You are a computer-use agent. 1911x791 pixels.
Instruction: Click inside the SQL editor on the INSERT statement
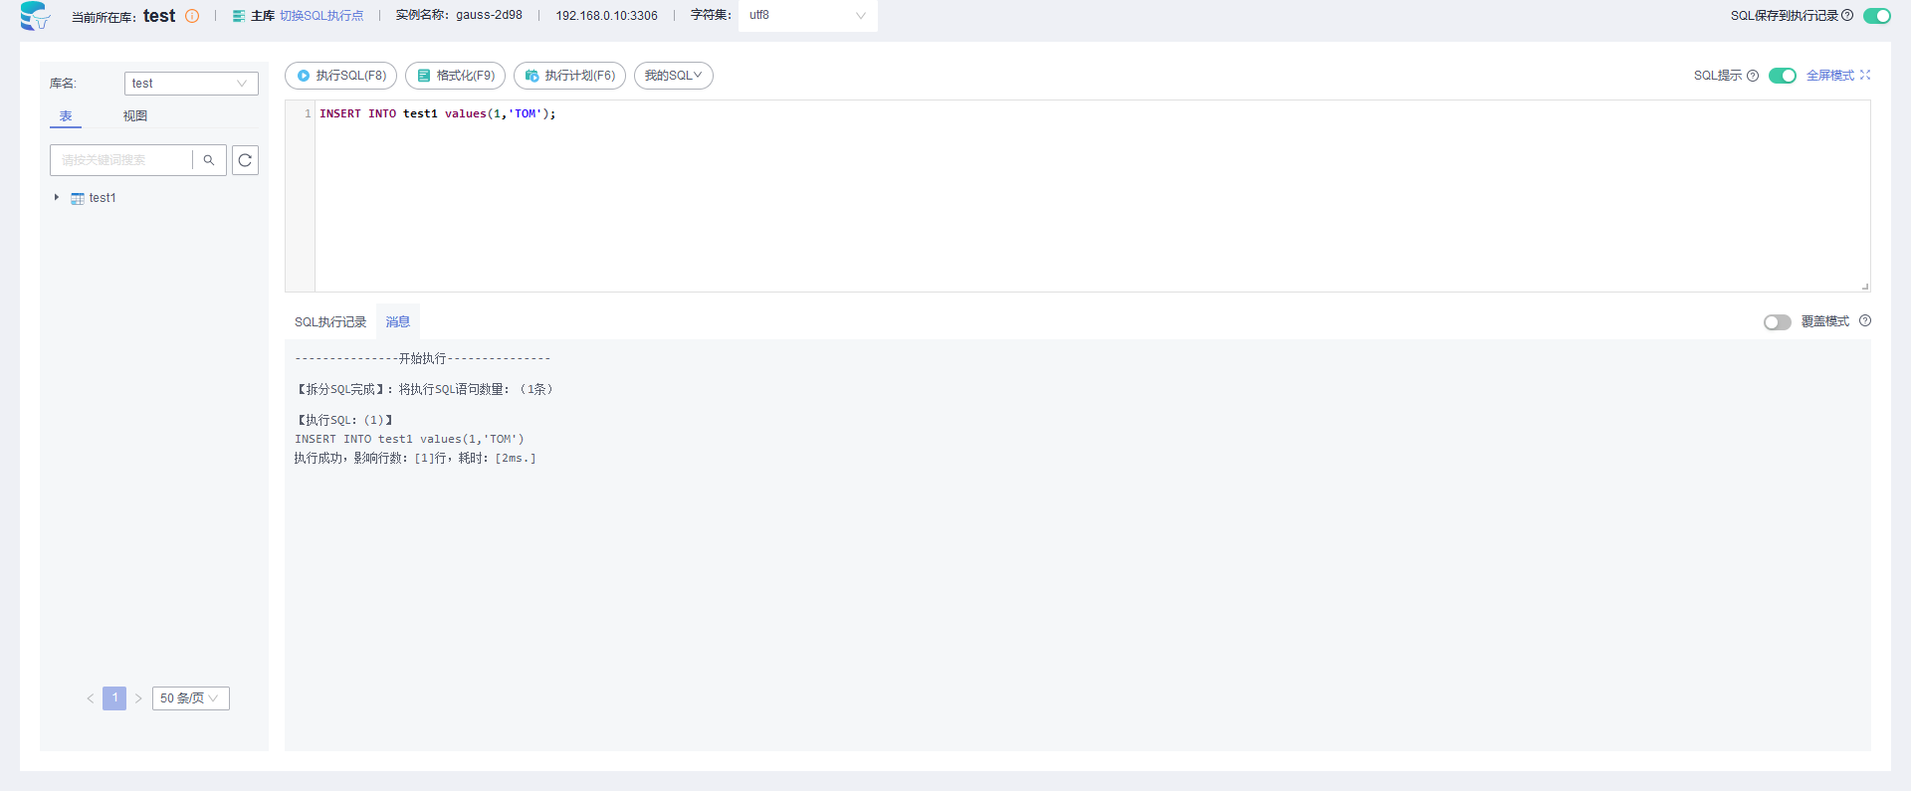(438, 113)
